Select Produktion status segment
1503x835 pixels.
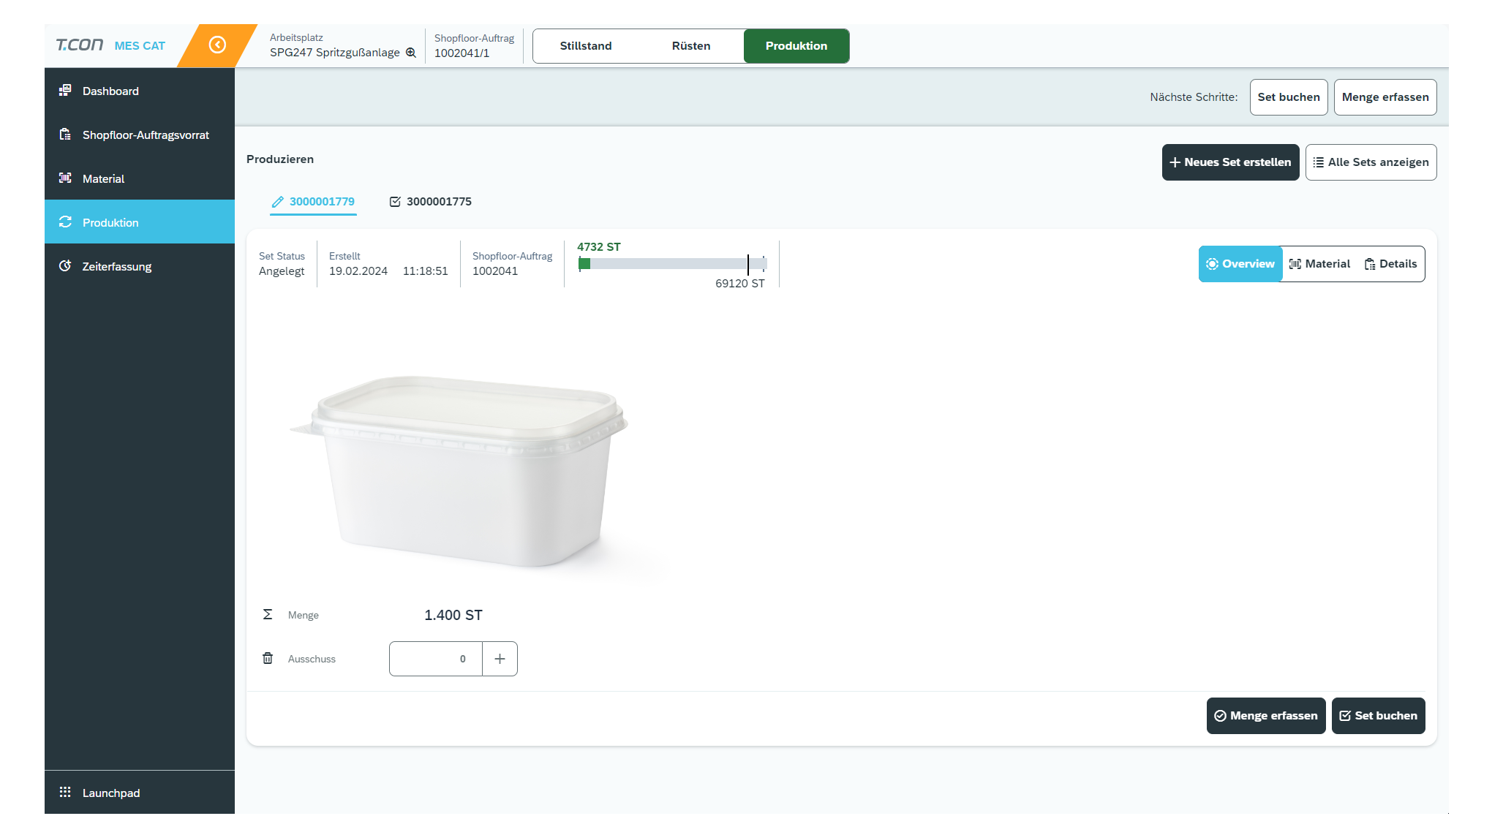coord(796,46)
